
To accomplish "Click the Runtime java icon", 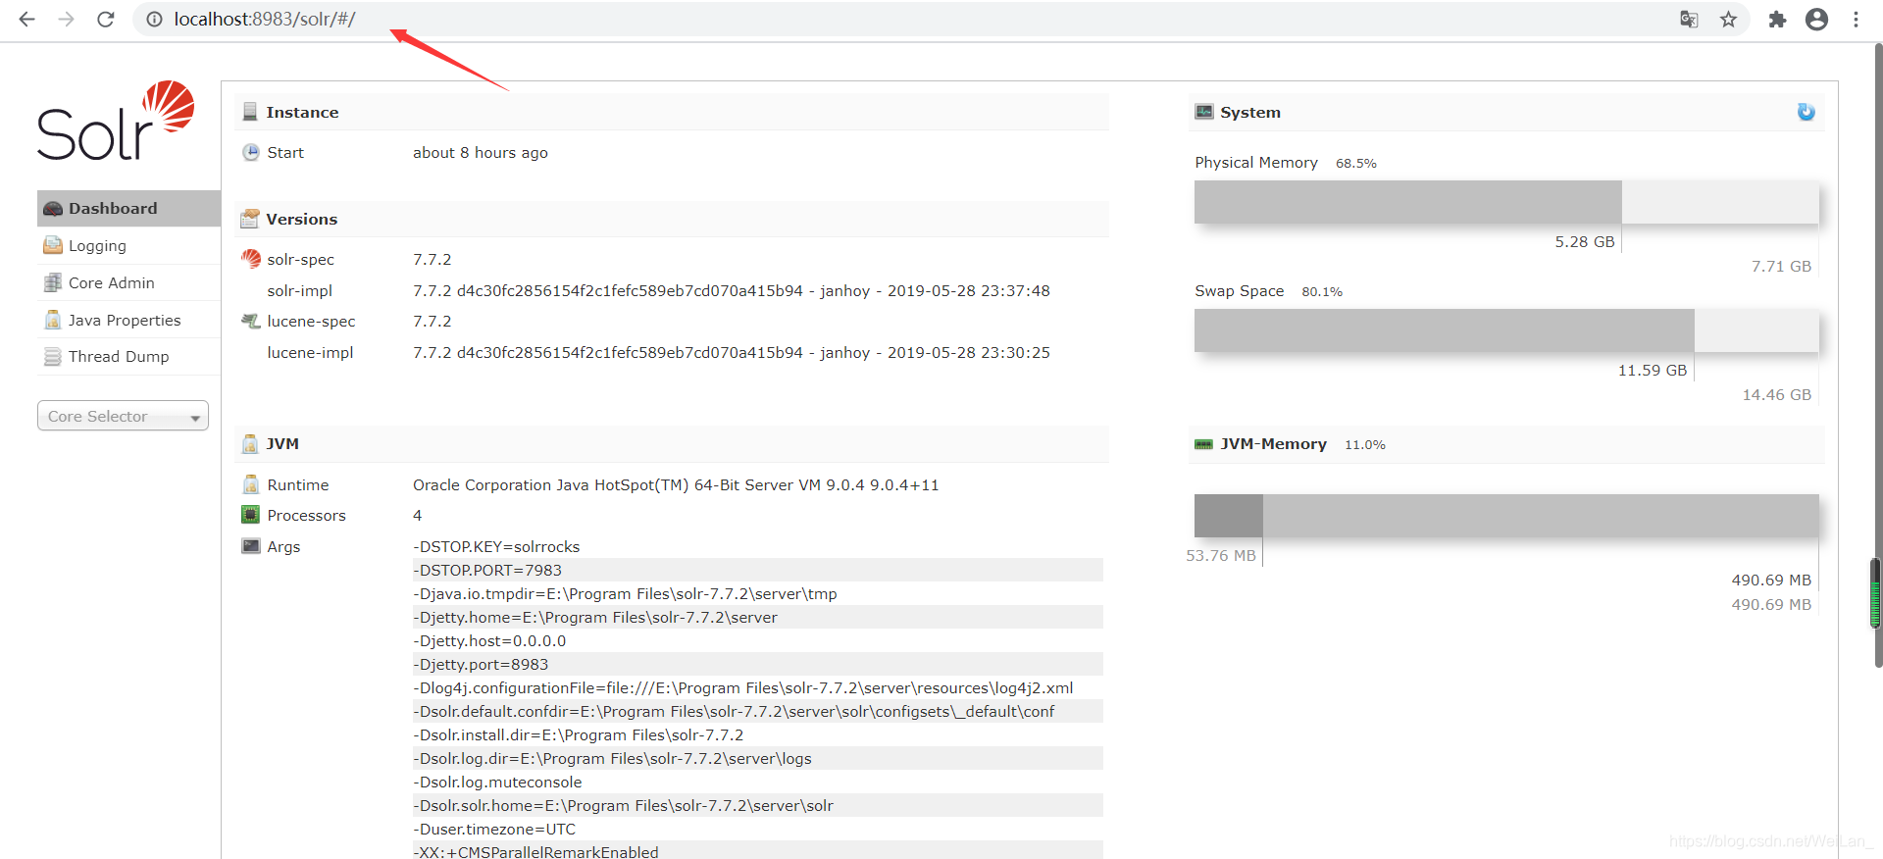I will [x=251, y=484].
